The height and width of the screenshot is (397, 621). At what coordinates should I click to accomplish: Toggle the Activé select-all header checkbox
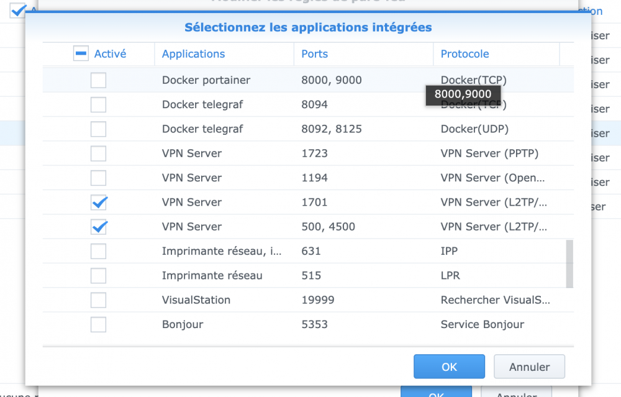click(81, 54)
